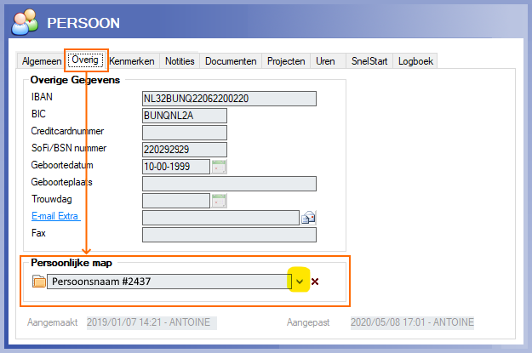Image resolution: width=532 pixels, height=353 pixels.
Task: Click into the IBAN field
Action: click(x=229, y=99)
